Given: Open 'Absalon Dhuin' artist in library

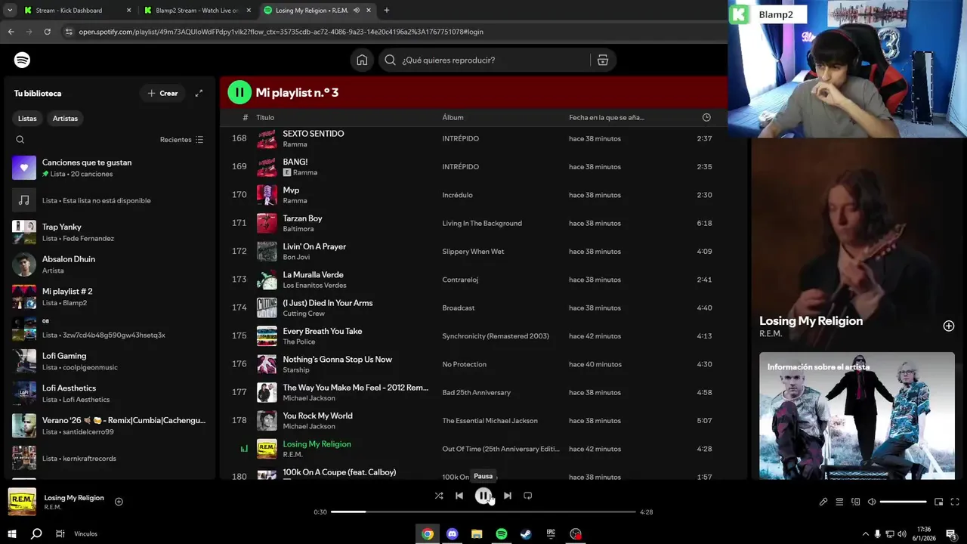Looking at the screenshot, I should pyautogui.click(x=110, y=264).
